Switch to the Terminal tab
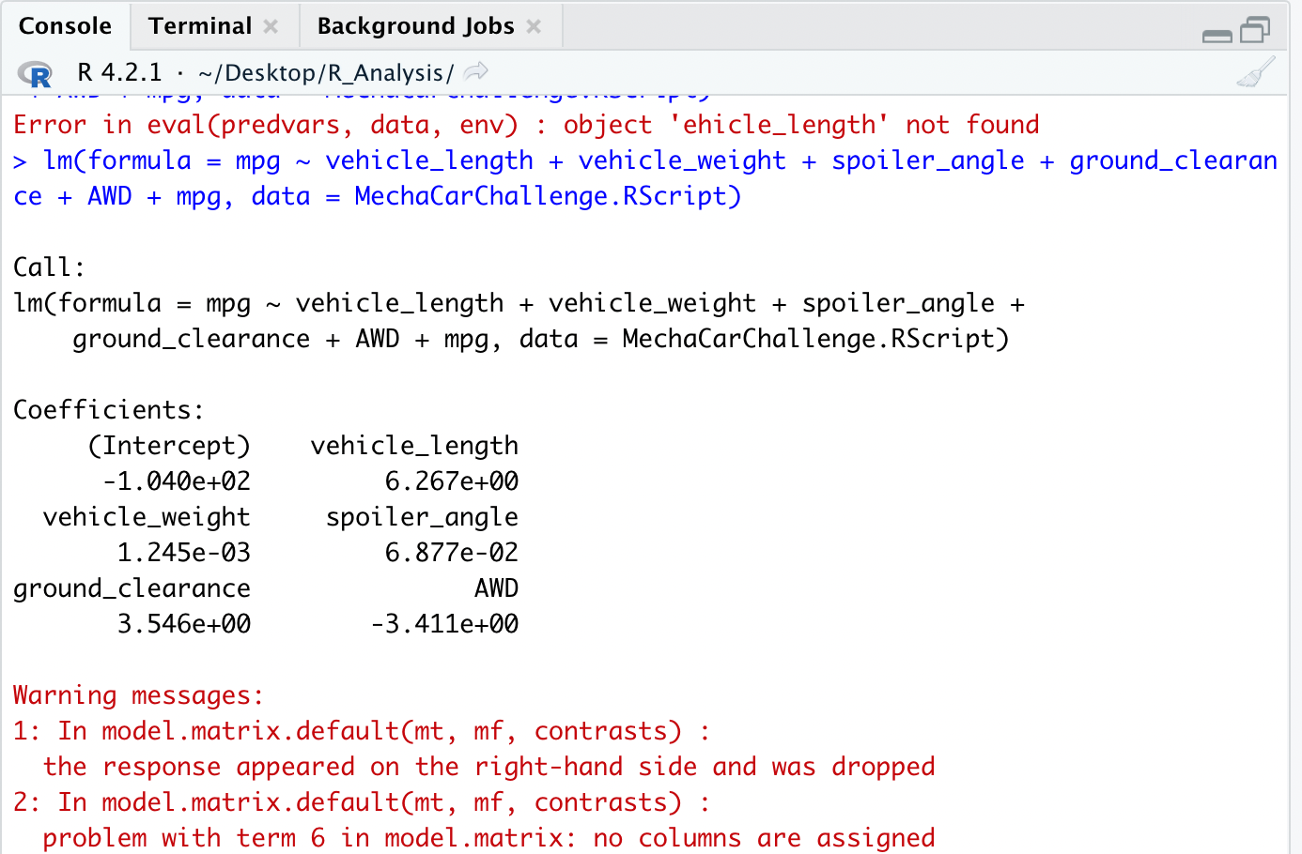 click(x=200, y=26)
